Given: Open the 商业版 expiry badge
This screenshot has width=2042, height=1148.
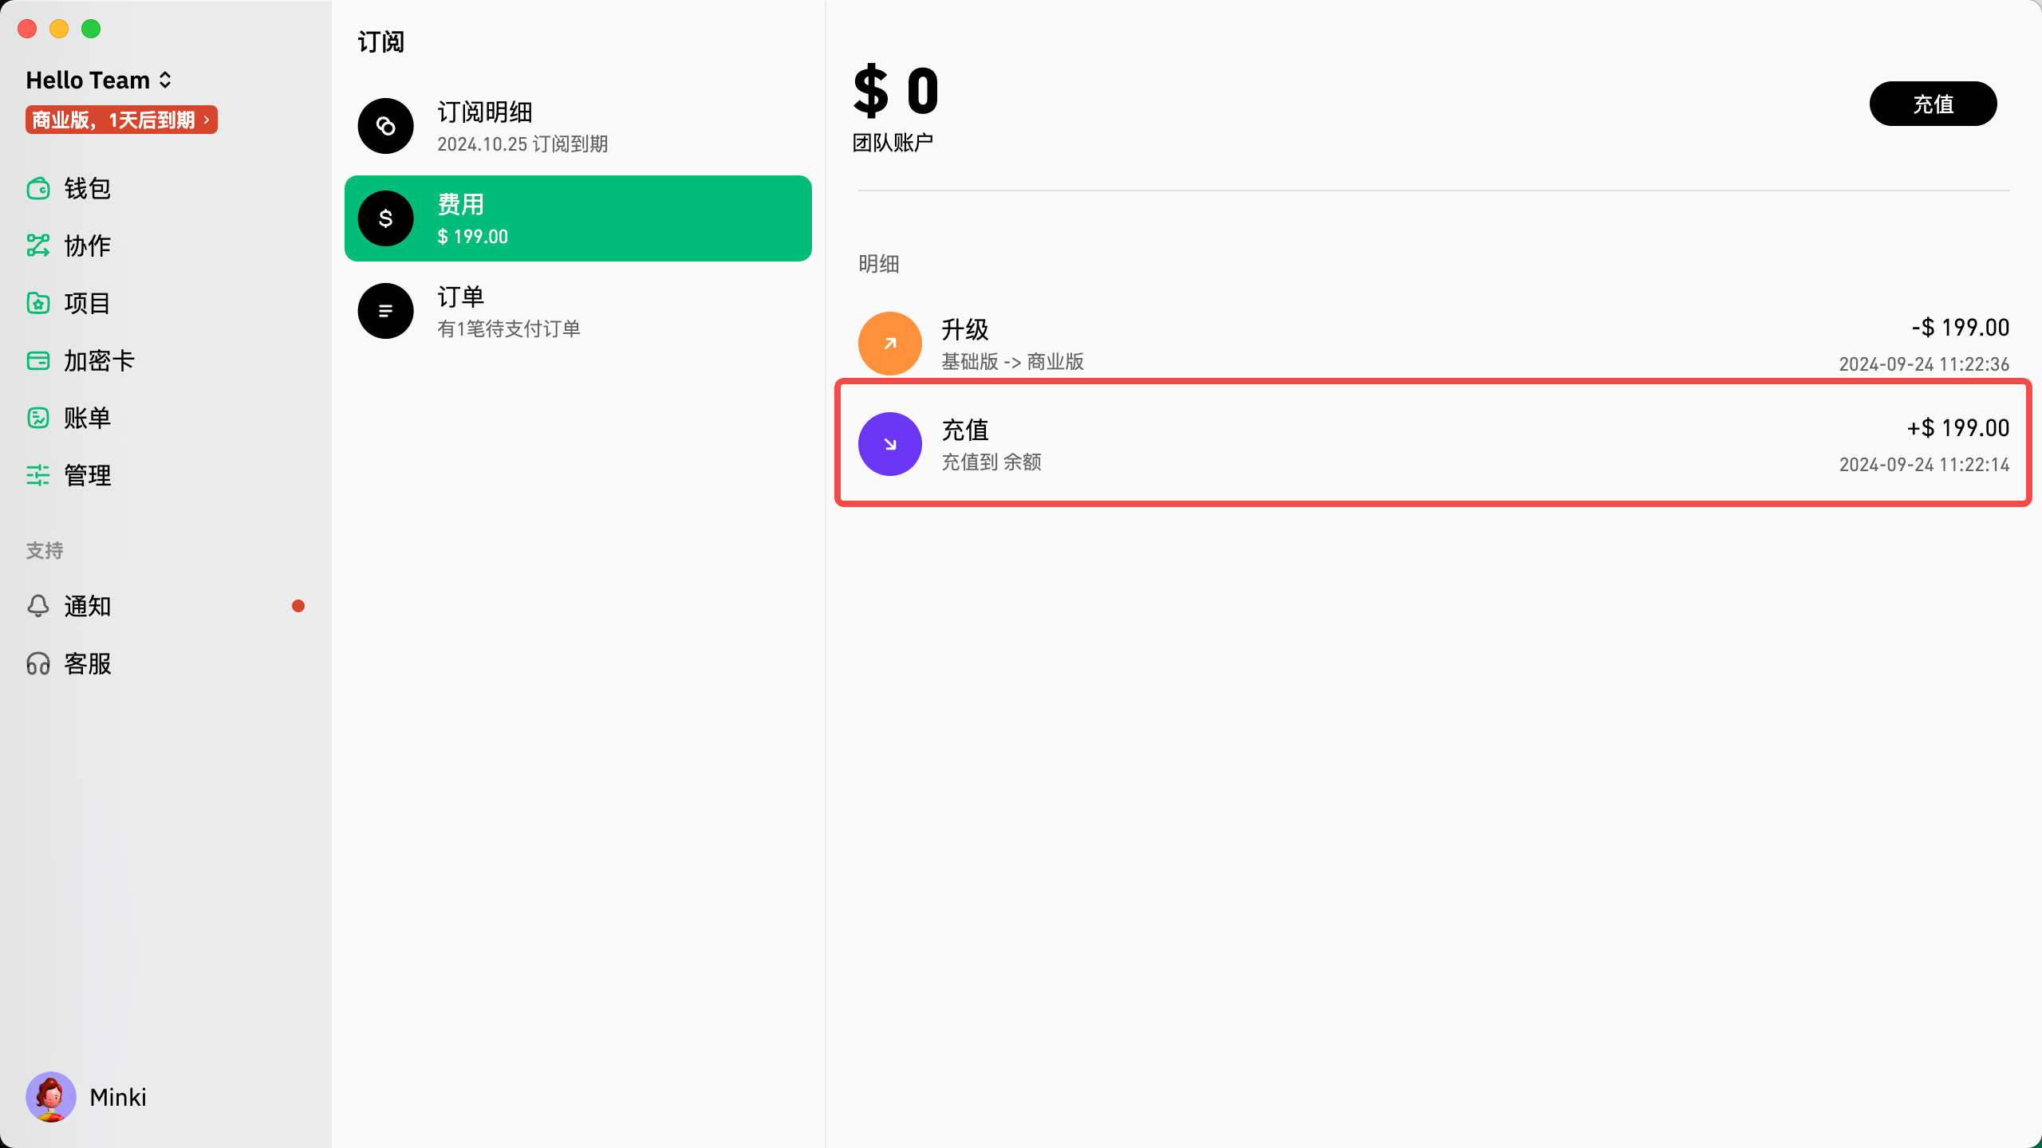Looking at the screenshot, I should click(x=121, y=120).
